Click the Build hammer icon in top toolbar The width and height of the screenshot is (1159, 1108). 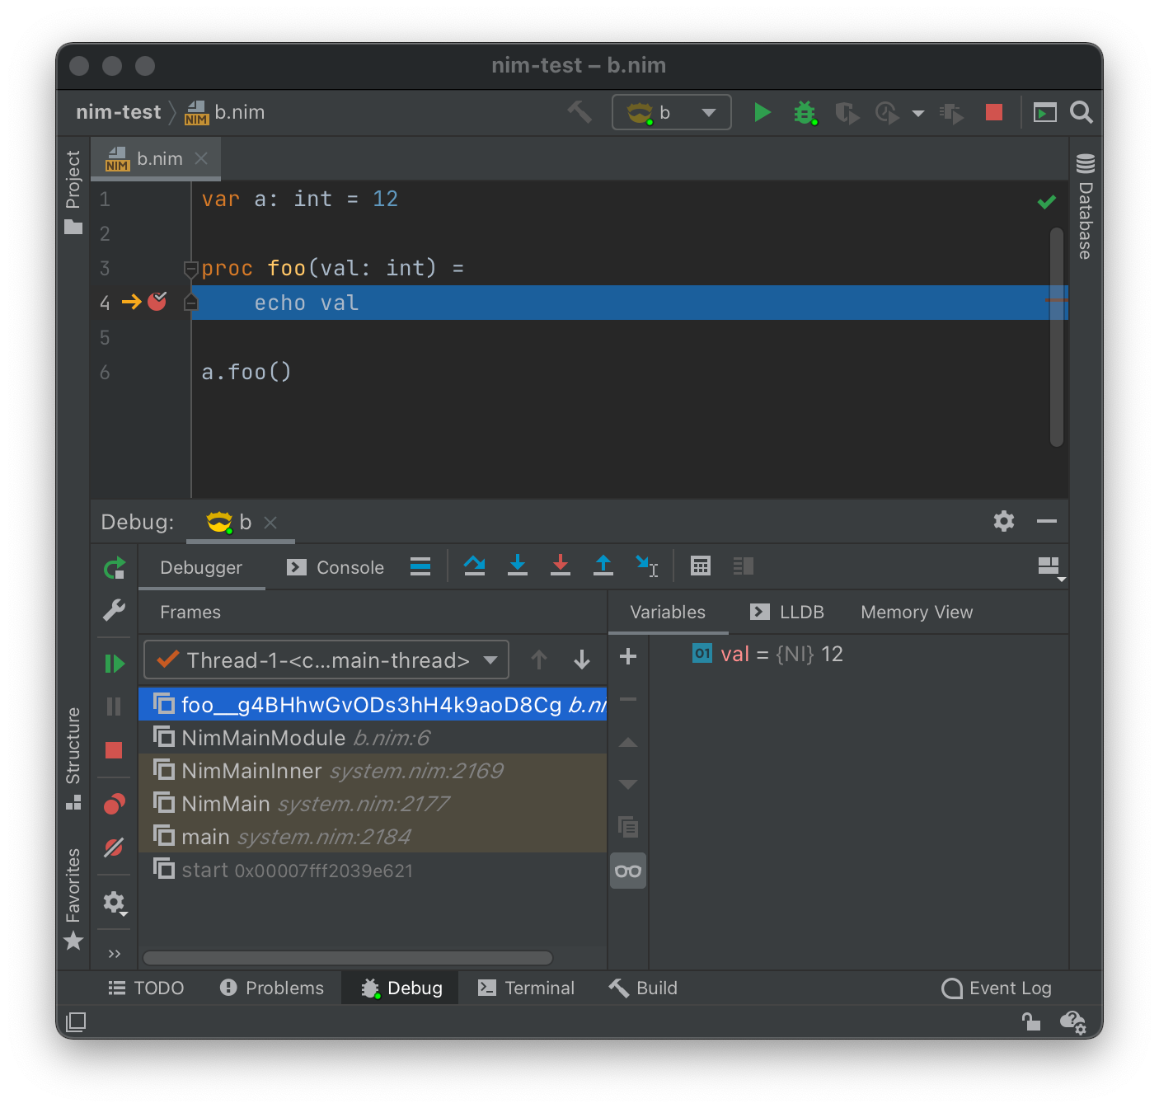(579, 112)
